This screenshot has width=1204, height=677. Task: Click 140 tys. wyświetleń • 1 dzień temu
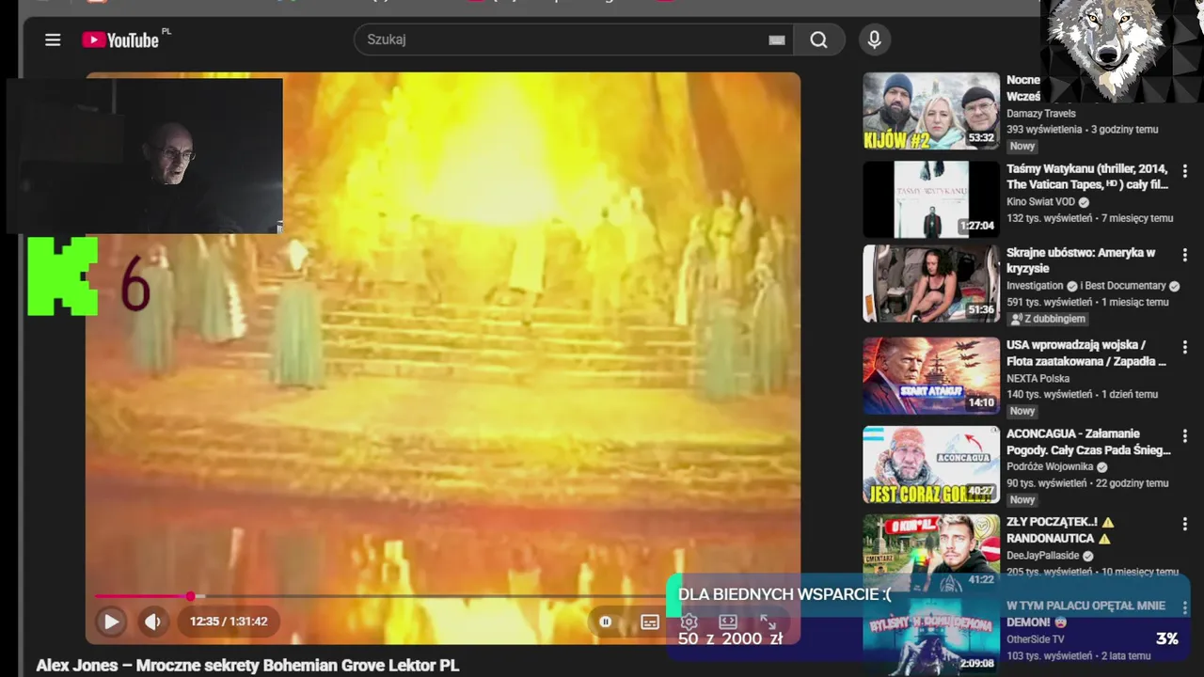point(1082,395)
